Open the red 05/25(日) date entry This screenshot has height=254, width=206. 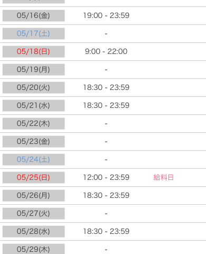pyautogui.click(x=33, y=177)
